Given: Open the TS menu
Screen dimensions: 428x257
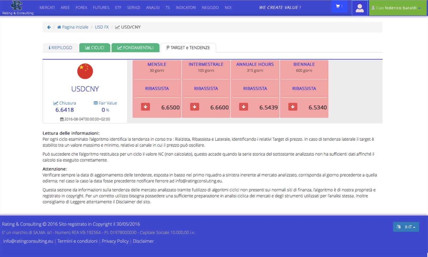Looking at the screenshot, I should coord(168,7).
